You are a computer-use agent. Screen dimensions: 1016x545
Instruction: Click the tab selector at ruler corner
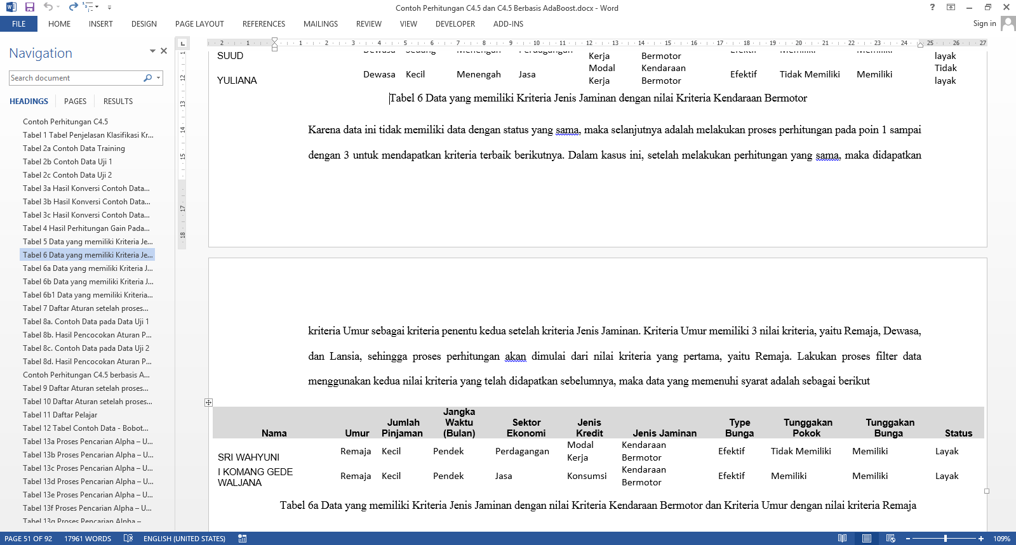[x=182, y=43]
